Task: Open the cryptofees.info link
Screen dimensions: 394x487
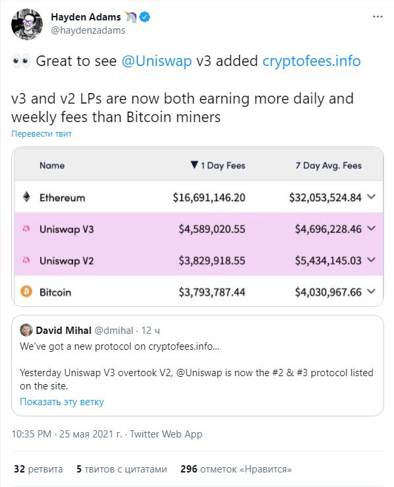Action: [x=312, y=61]
